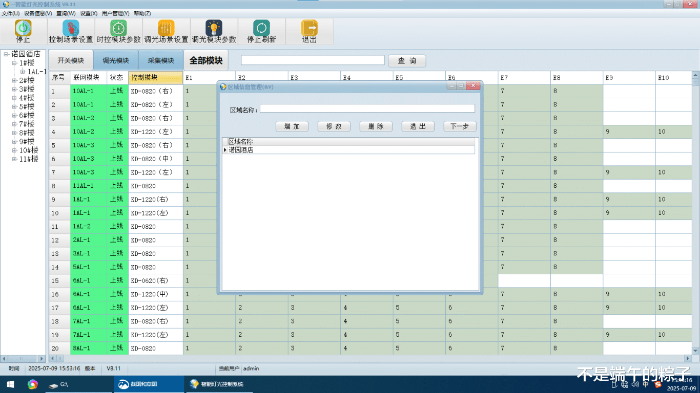Expand the 1AL-1 node in the tree

point(23,72)
